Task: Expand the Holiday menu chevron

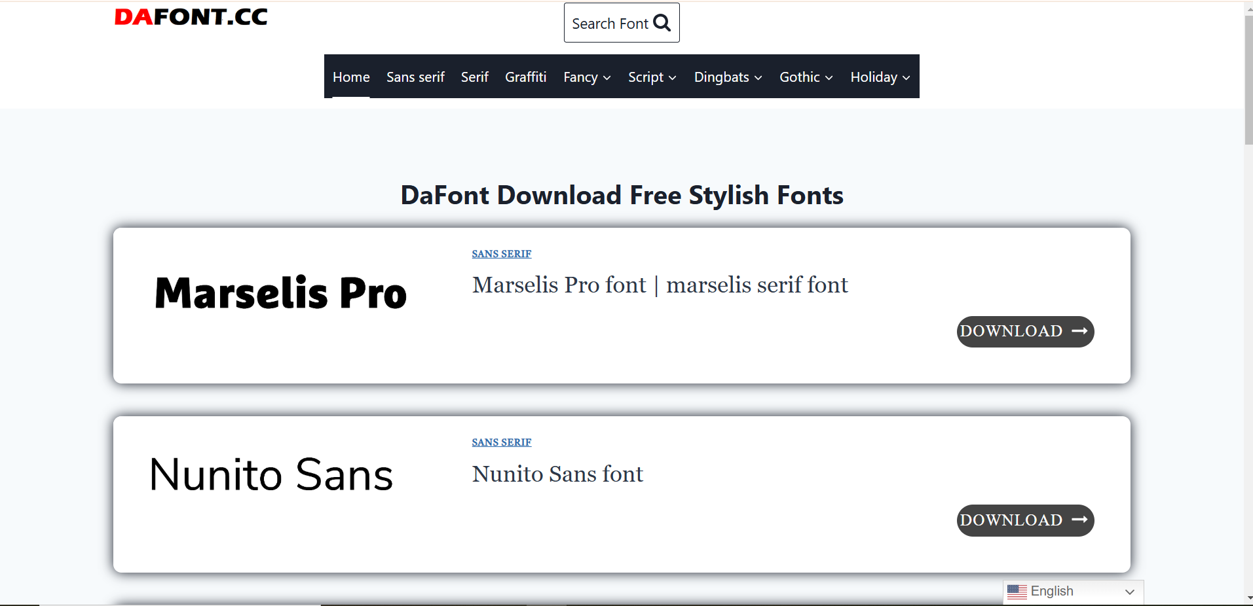Action: point(907,78)
